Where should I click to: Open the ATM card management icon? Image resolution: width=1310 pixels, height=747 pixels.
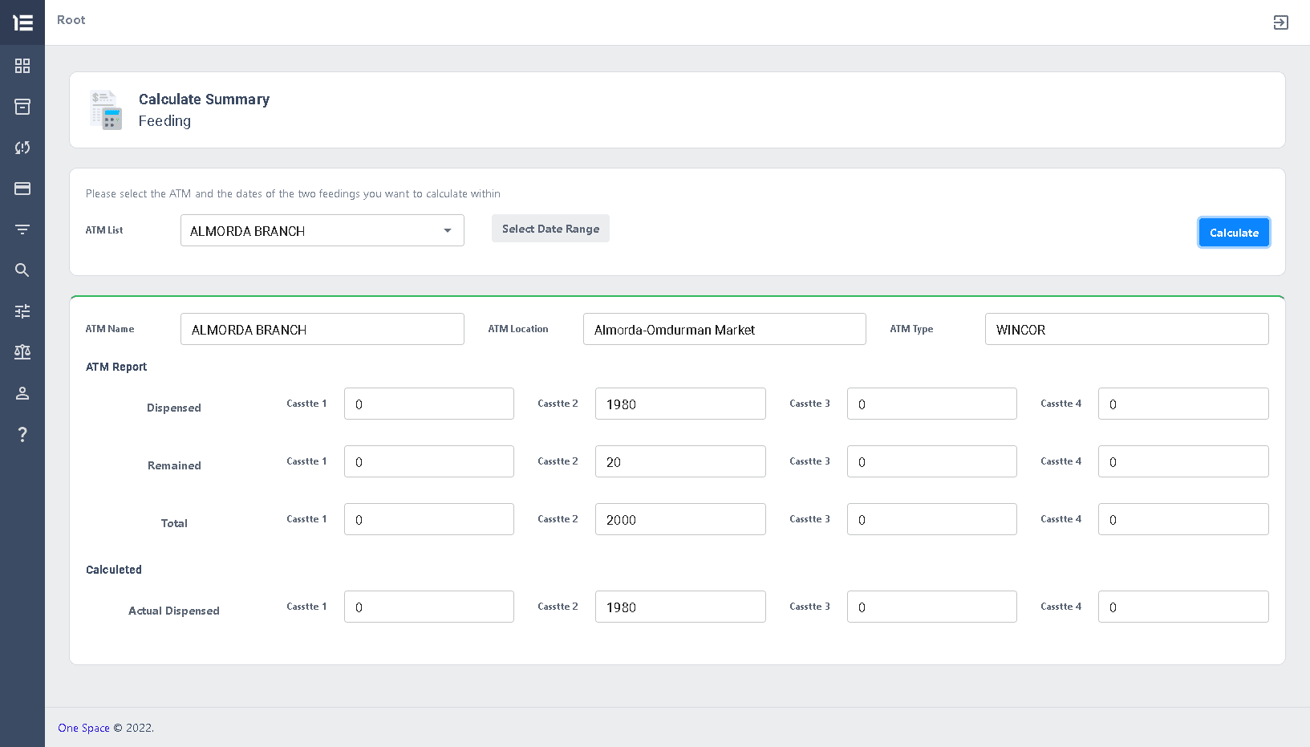point(22,189)
